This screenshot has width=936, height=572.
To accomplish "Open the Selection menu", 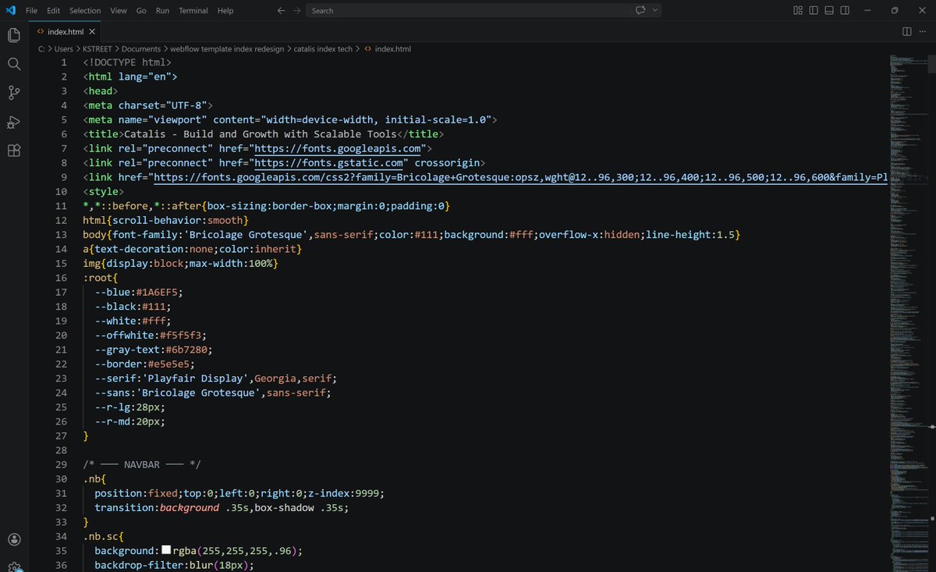I will pos(85,10).
